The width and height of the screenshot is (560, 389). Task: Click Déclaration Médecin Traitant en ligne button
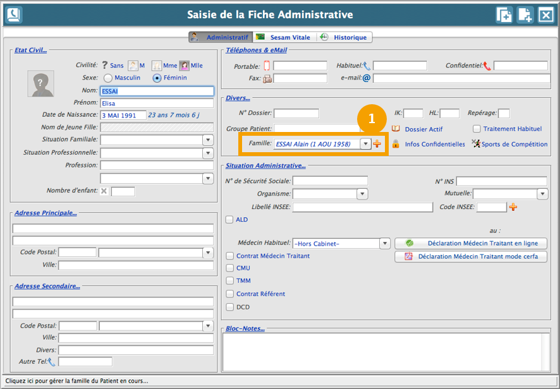click(x=471, y=243)
